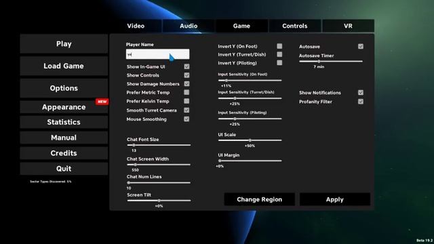Screen dimensions: 434x244
Task: Toggle Mouse Smoothing checkbox
Action: 187,119
